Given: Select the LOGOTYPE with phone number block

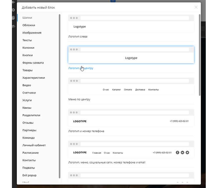Looking at the screenshot, I should coord(131,118).
